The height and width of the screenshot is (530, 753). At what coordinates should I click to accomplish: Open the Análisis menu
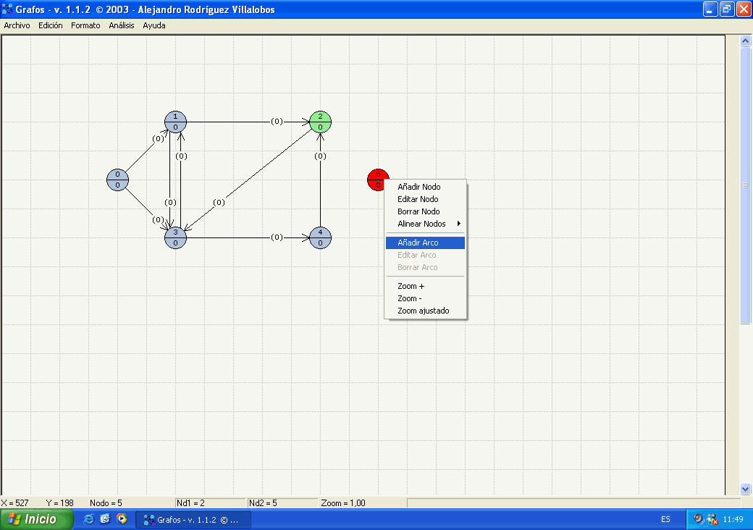[122, 25]
